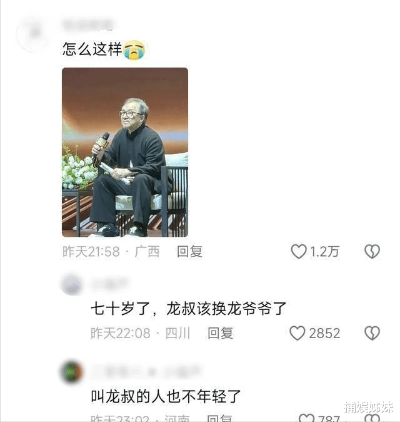The image size is (400, 422).
Task: Open the top commenter's blurred avatar
Action: 34,34
